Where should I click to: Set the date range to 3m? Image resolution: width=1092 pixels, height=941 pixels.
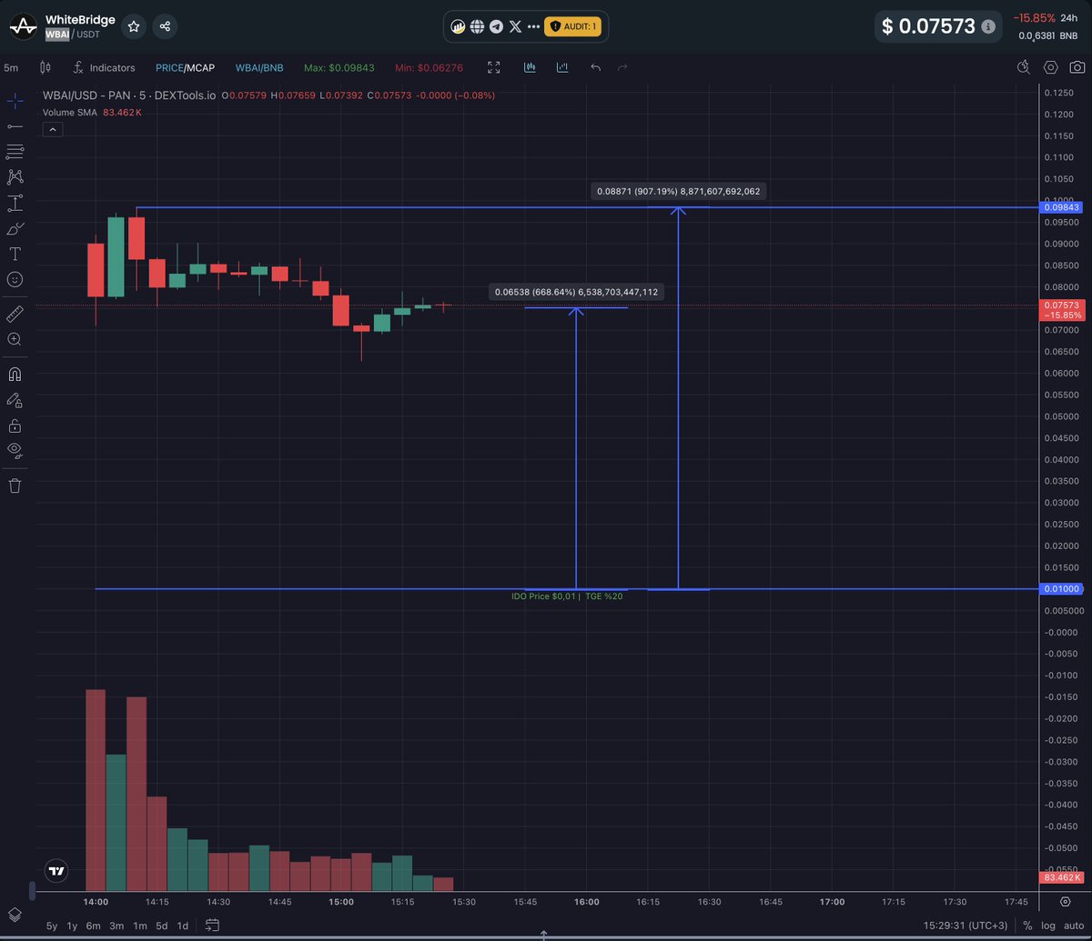[116, 926]
